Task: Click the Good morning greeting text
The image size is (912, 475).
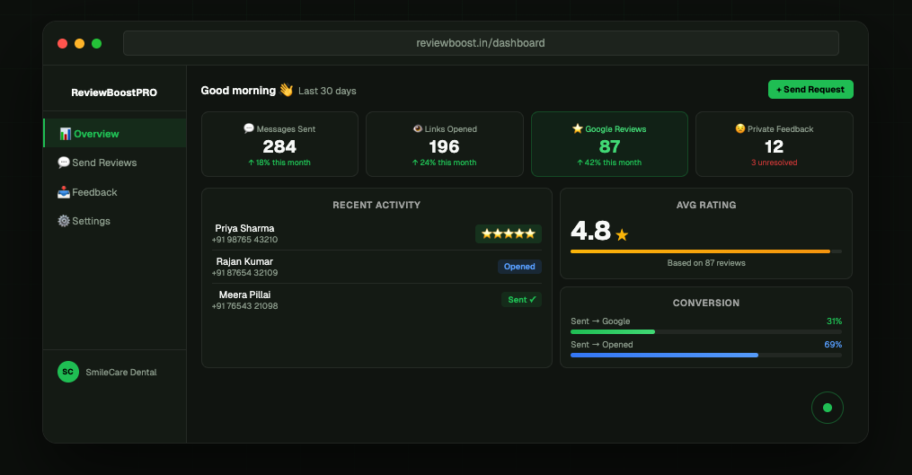Action: pos(238,90)
